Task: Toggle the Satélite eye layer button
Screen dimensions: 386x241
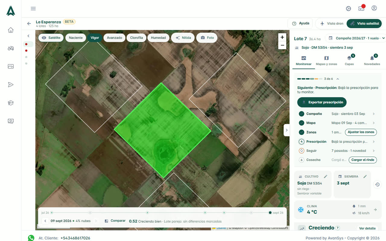Action: pyautogui.click(x=51, y=38)
